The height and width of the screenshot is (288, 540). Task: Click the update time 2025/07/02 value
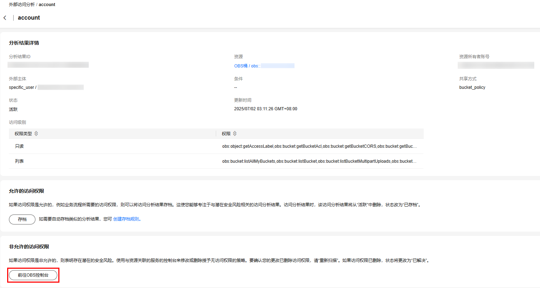click(266, 109)
